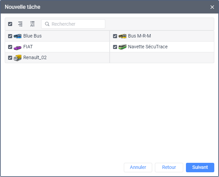This screenshot has width=219, height=177.
Task: Click the yellow Bus M-R-M icon
Action: [122, 36]
